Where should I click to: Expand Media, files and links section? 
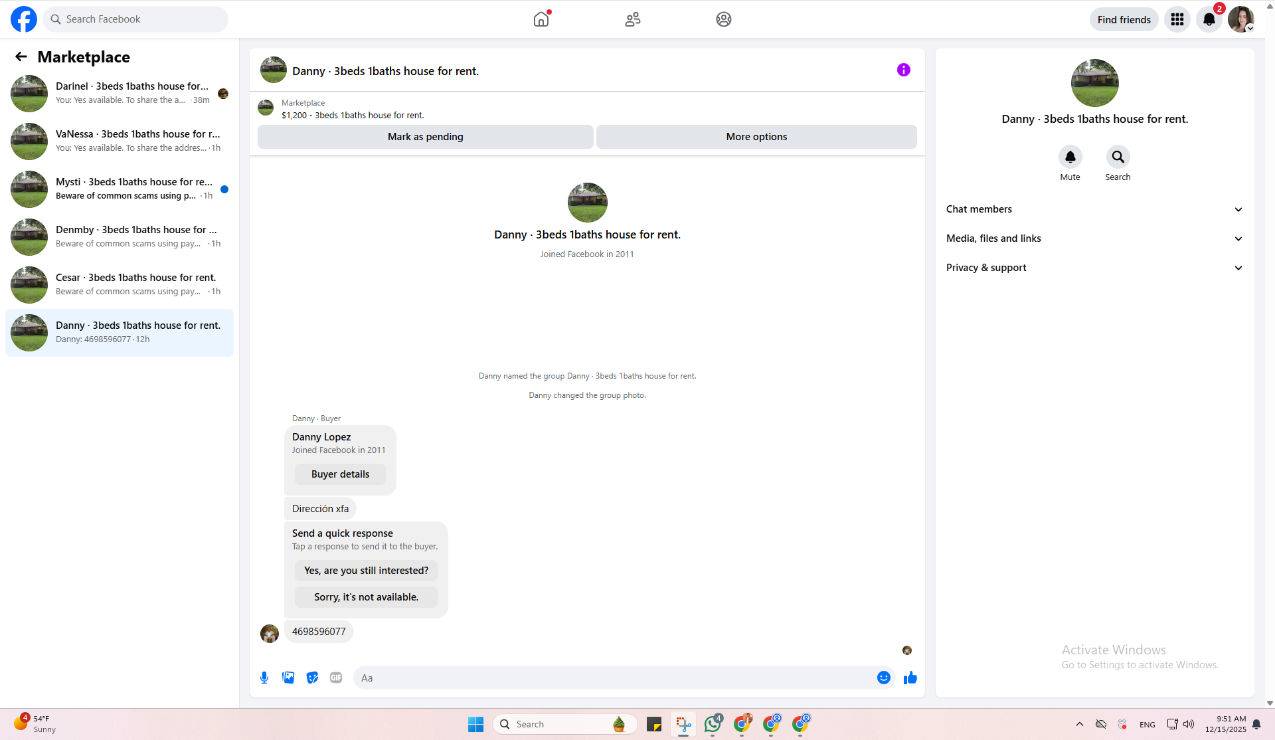(x=1095, y=238)
